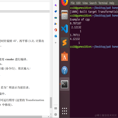
Task: Click the bold 'cmake' word in document
Action: (x=10, y=59)
